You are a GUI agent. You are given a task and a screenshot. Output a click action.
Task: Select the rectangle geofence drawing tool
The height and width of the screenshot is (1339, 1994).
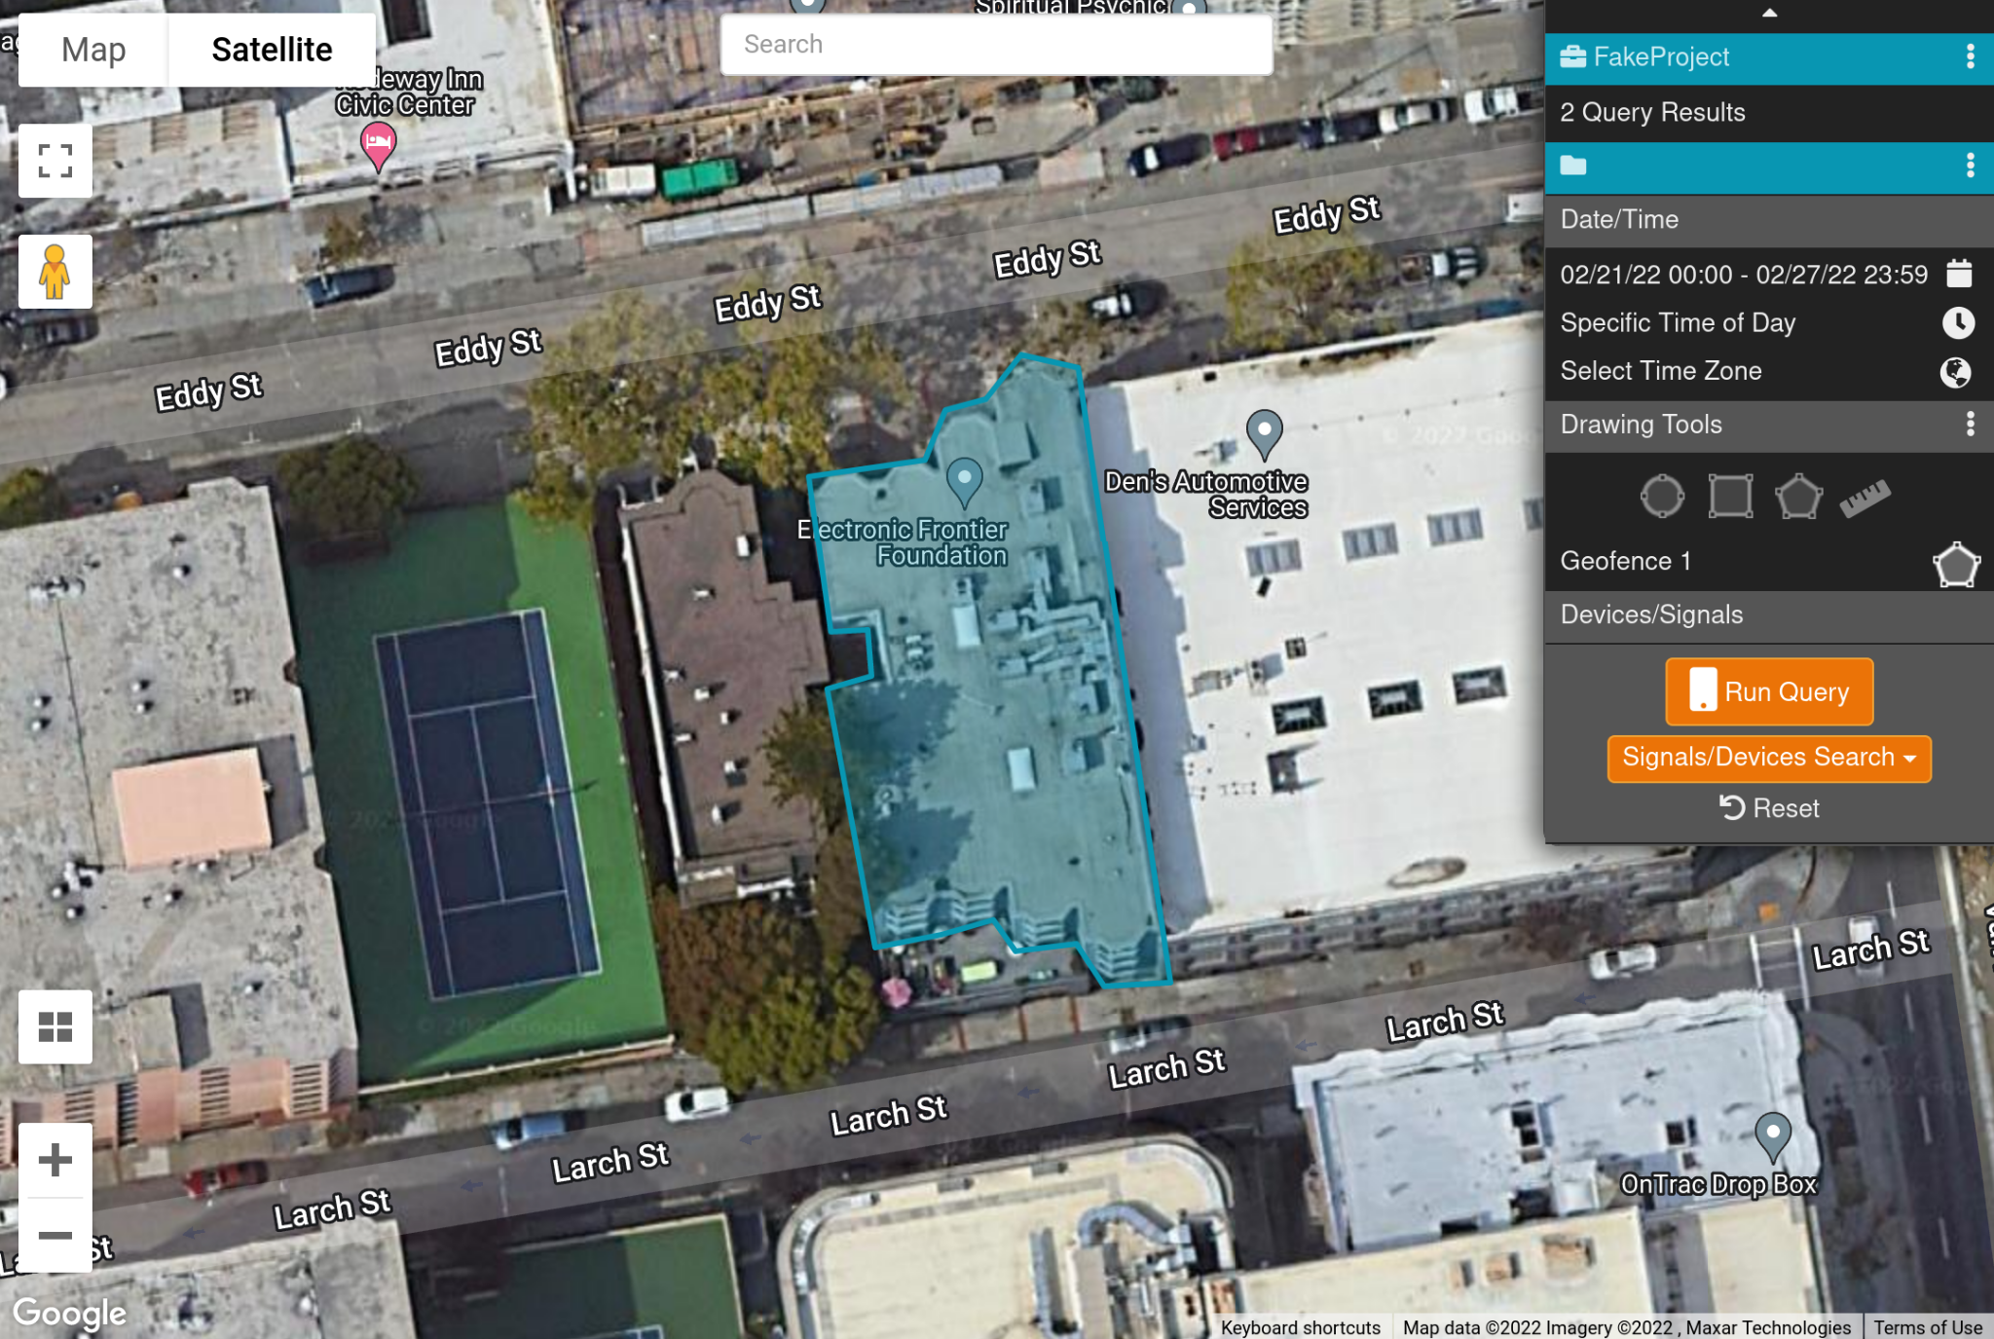[x=1730, y=497]
